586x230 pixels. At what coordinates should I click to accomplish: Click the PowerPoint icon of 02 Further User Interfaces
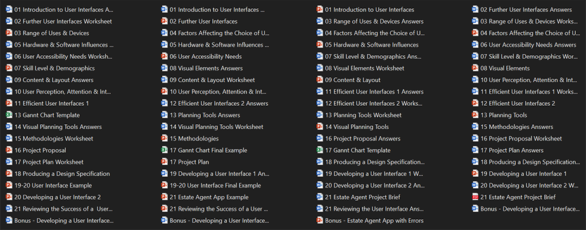point(165,22)
